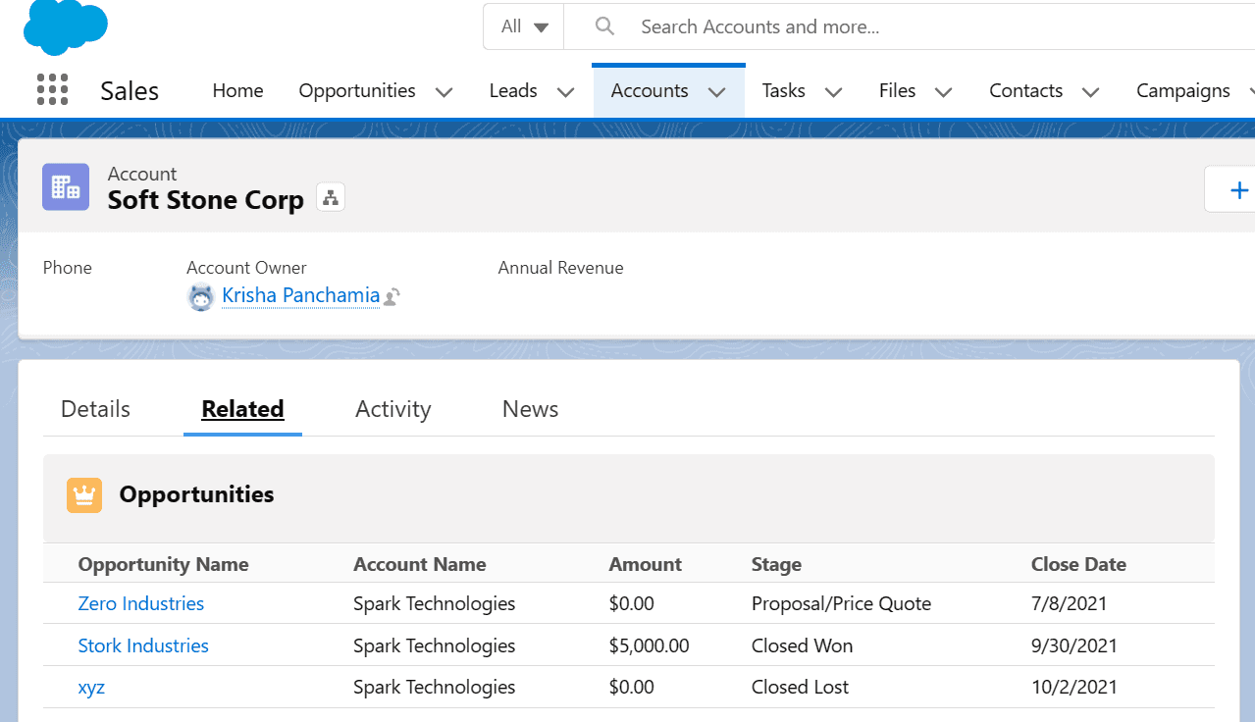This screenshot has height=722, width=1255.
Task: Open the Tasks navigation tab
Action: pos(783,90)
